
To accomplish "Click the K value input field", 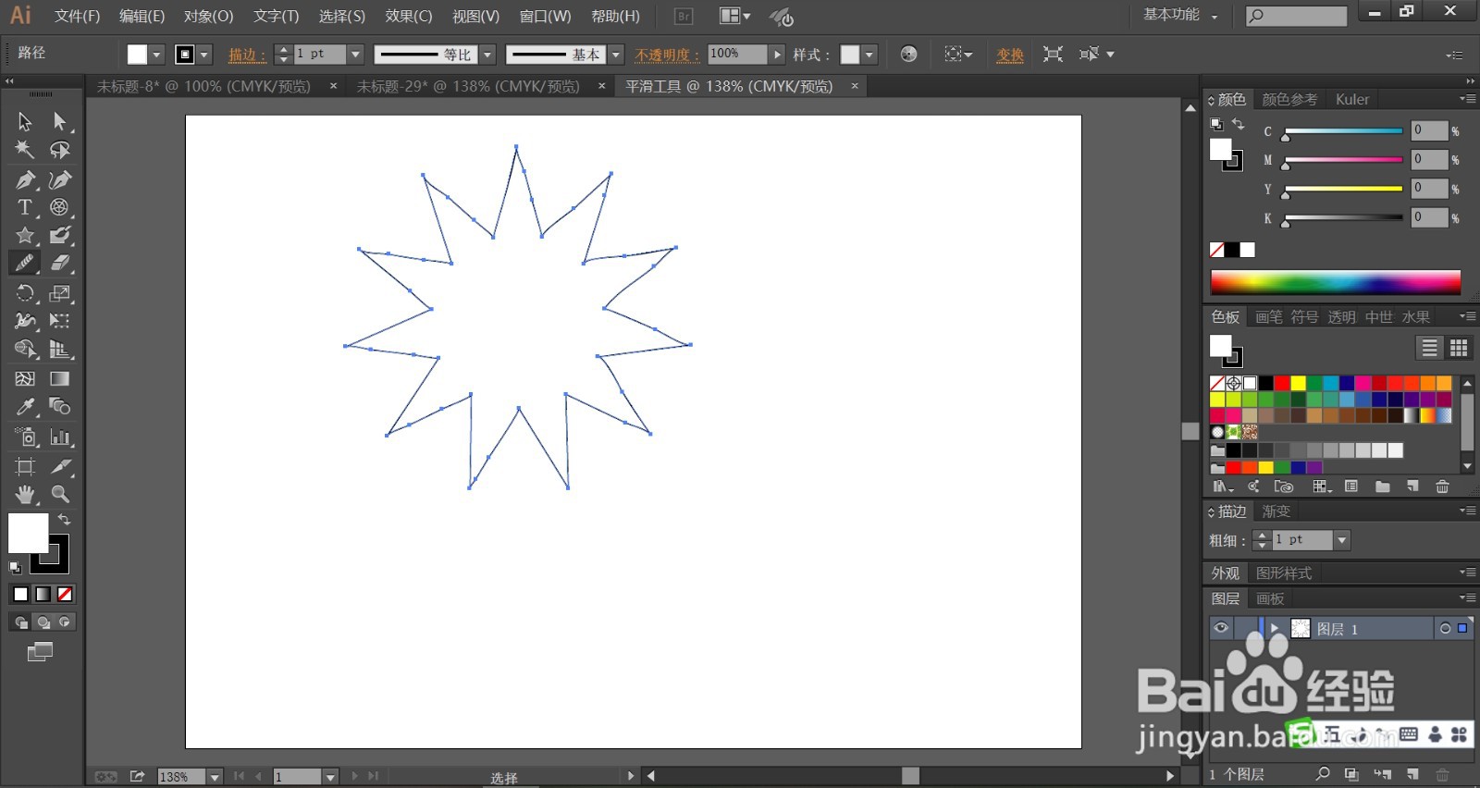I will (1429, 217).
